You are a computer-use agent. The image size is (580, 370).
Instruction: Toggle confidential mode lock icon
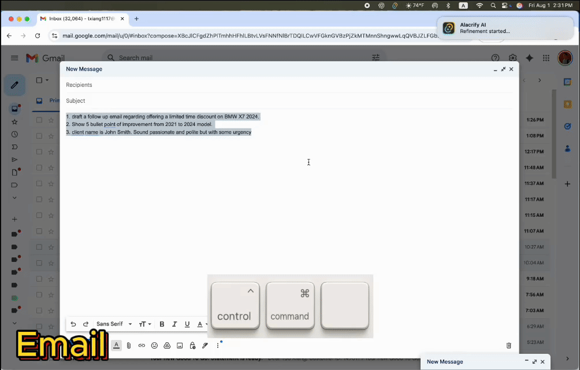(192, 346)
